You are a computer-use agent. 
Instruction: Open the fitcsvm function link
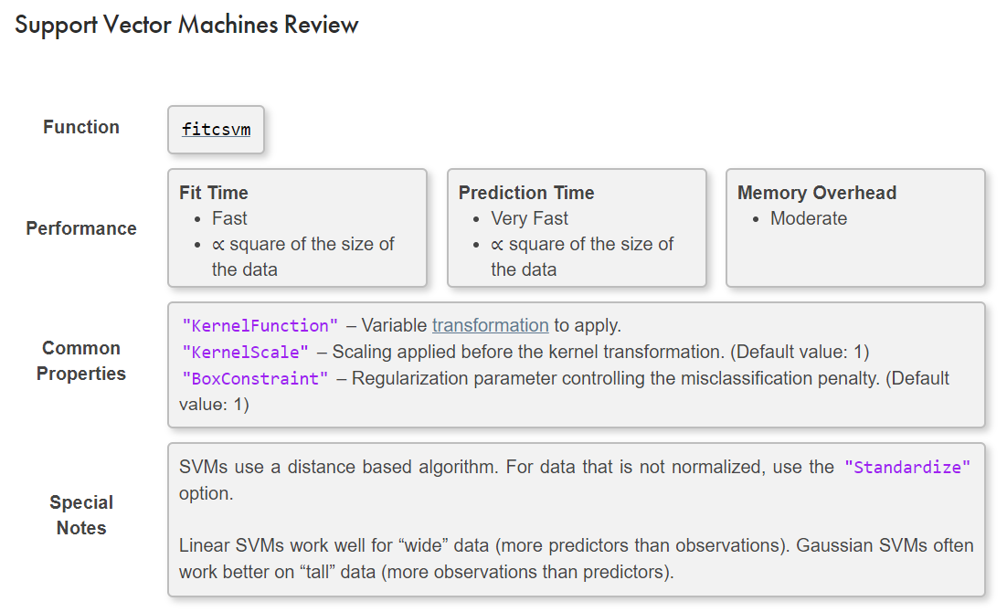216,129
